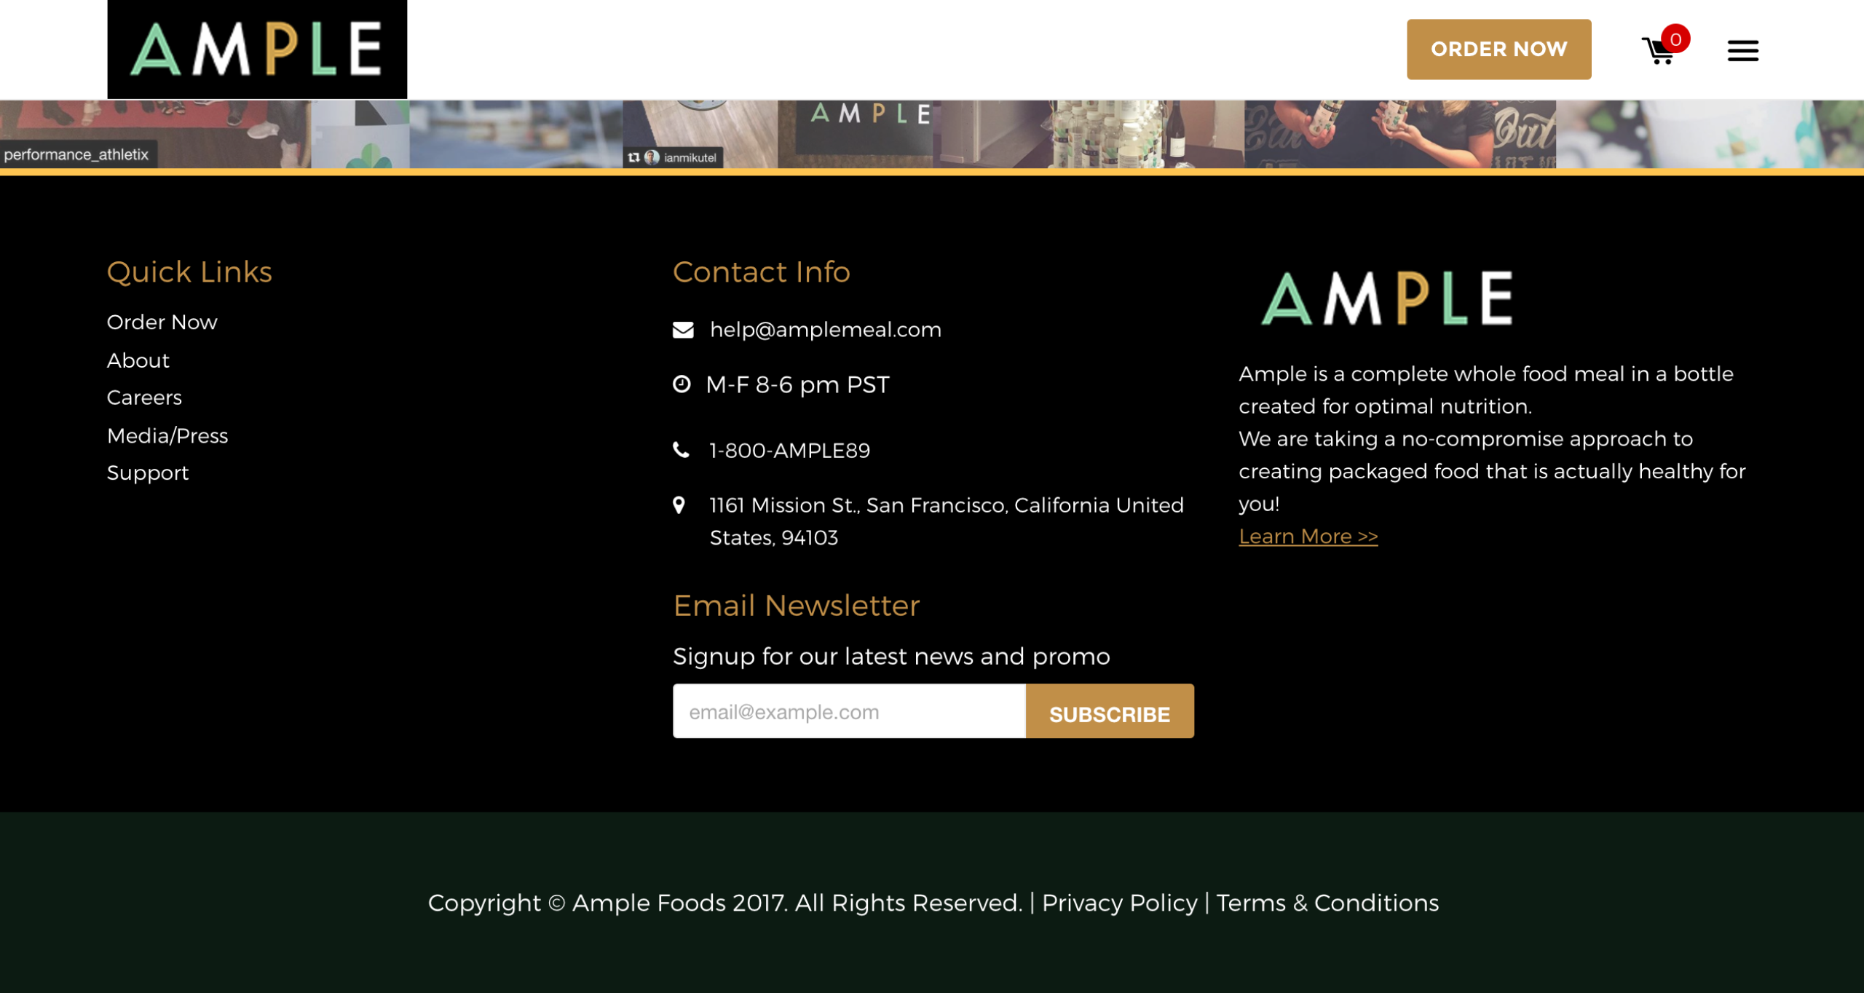Open the Privacy Policy link

pyautogui.click(x=1119, y=903)
